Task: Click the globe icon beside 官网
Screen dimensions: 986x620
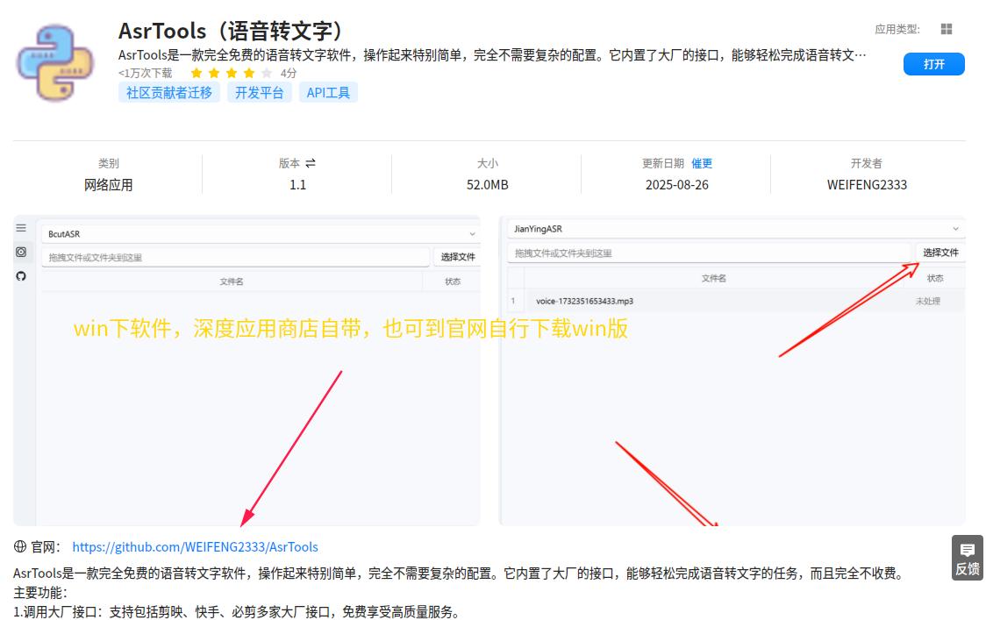Action: pyautogui.click(x=20, y=546)
